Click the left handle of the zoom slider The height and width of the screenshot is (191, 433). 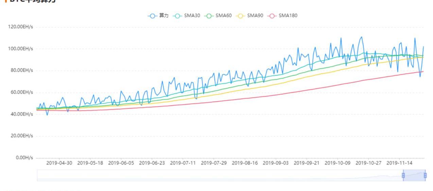tap(403, 175)
